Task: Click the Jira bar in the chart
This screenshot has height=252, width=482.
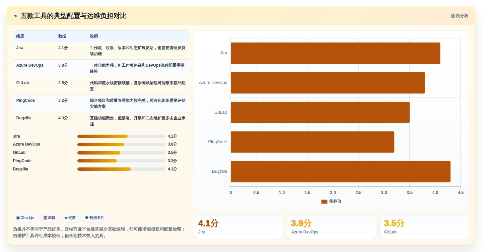Action: pyautogui.click(x=335, y=53)
